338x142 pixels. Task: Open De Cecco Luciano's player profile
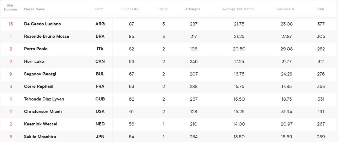(42, 24)
